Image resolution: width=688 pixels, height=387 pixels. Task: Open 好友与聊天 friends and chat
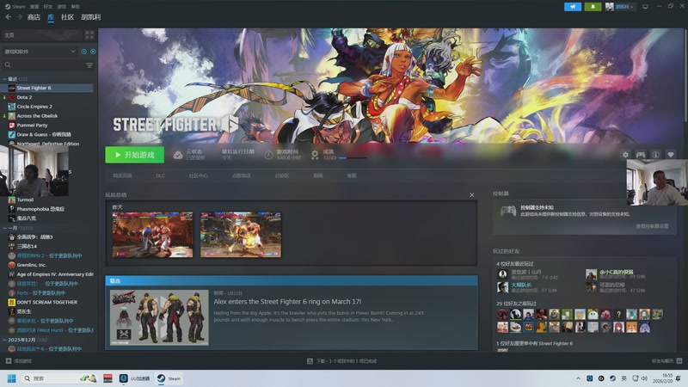coord(666,361)
